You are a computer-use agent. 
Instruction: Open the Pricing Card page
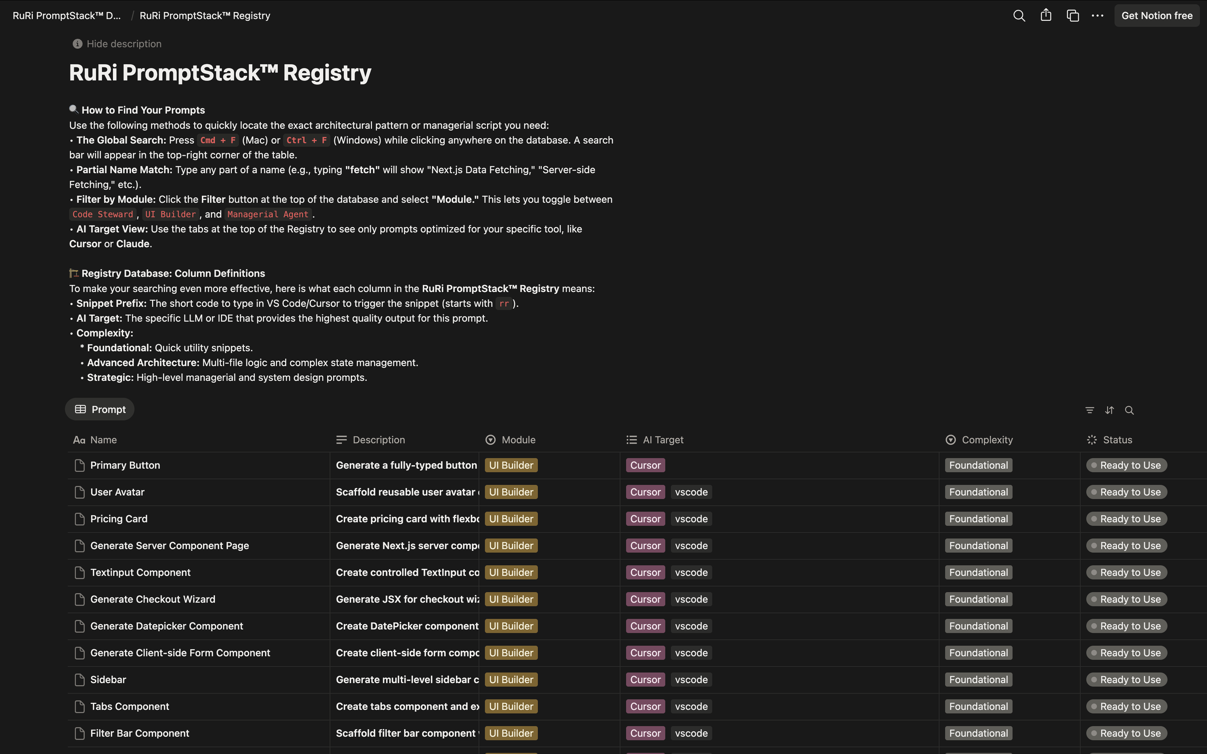(x=119, y=519)
